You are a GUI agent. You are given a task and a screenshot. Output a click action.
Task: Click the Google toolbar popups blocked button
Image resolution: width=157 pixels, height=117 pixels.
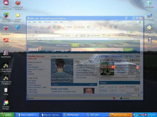(x=94, y=35)
